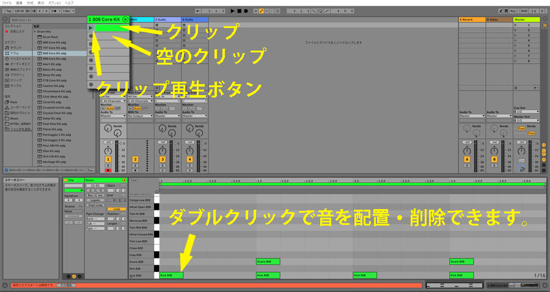Open the Master Out dropdown
Image resolution: width=550 pixels, height=292 pixels.
click(526, 120)
